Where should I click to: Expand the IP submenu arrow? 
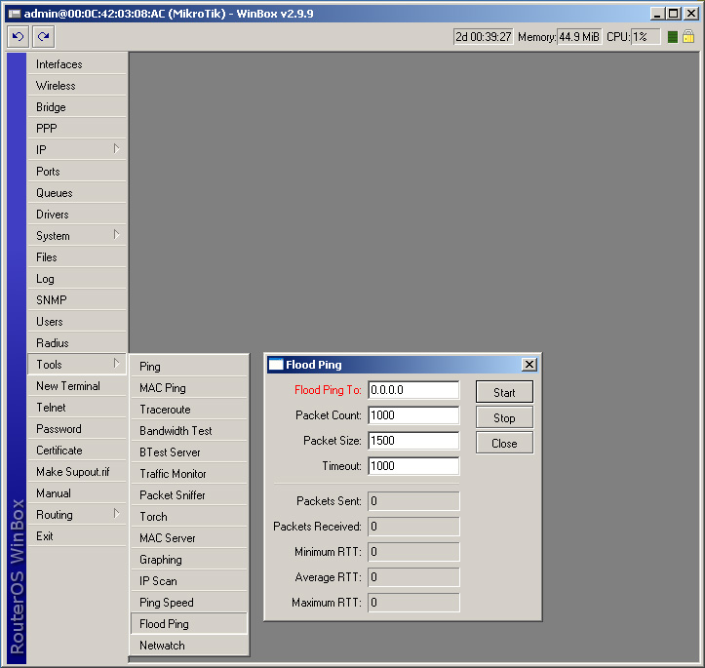click(116, 149)
